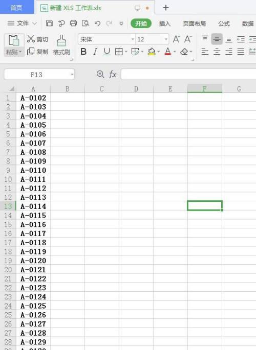Viewport: 256px width, 350px height.
Task: Open the 页面布局 ribbon tab
Action: click(194, 24)
